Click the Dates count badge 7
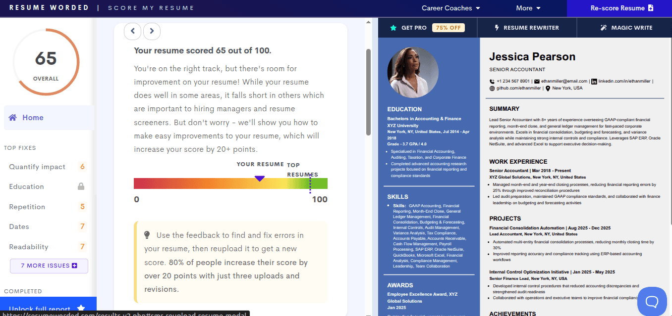 pos(82,226)
